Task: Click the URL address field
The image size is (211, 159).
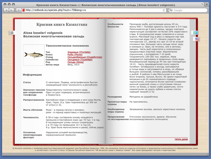Action: (94, 10)
